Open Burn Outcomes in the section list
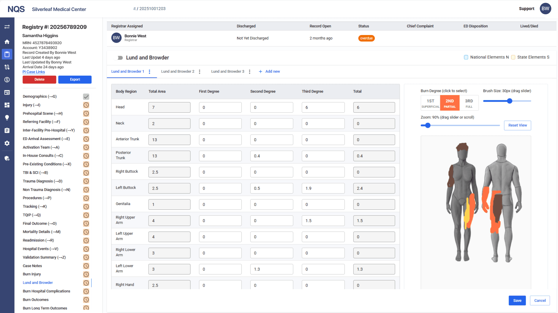Viewport: 558px width, 313px height. [35, 300]
